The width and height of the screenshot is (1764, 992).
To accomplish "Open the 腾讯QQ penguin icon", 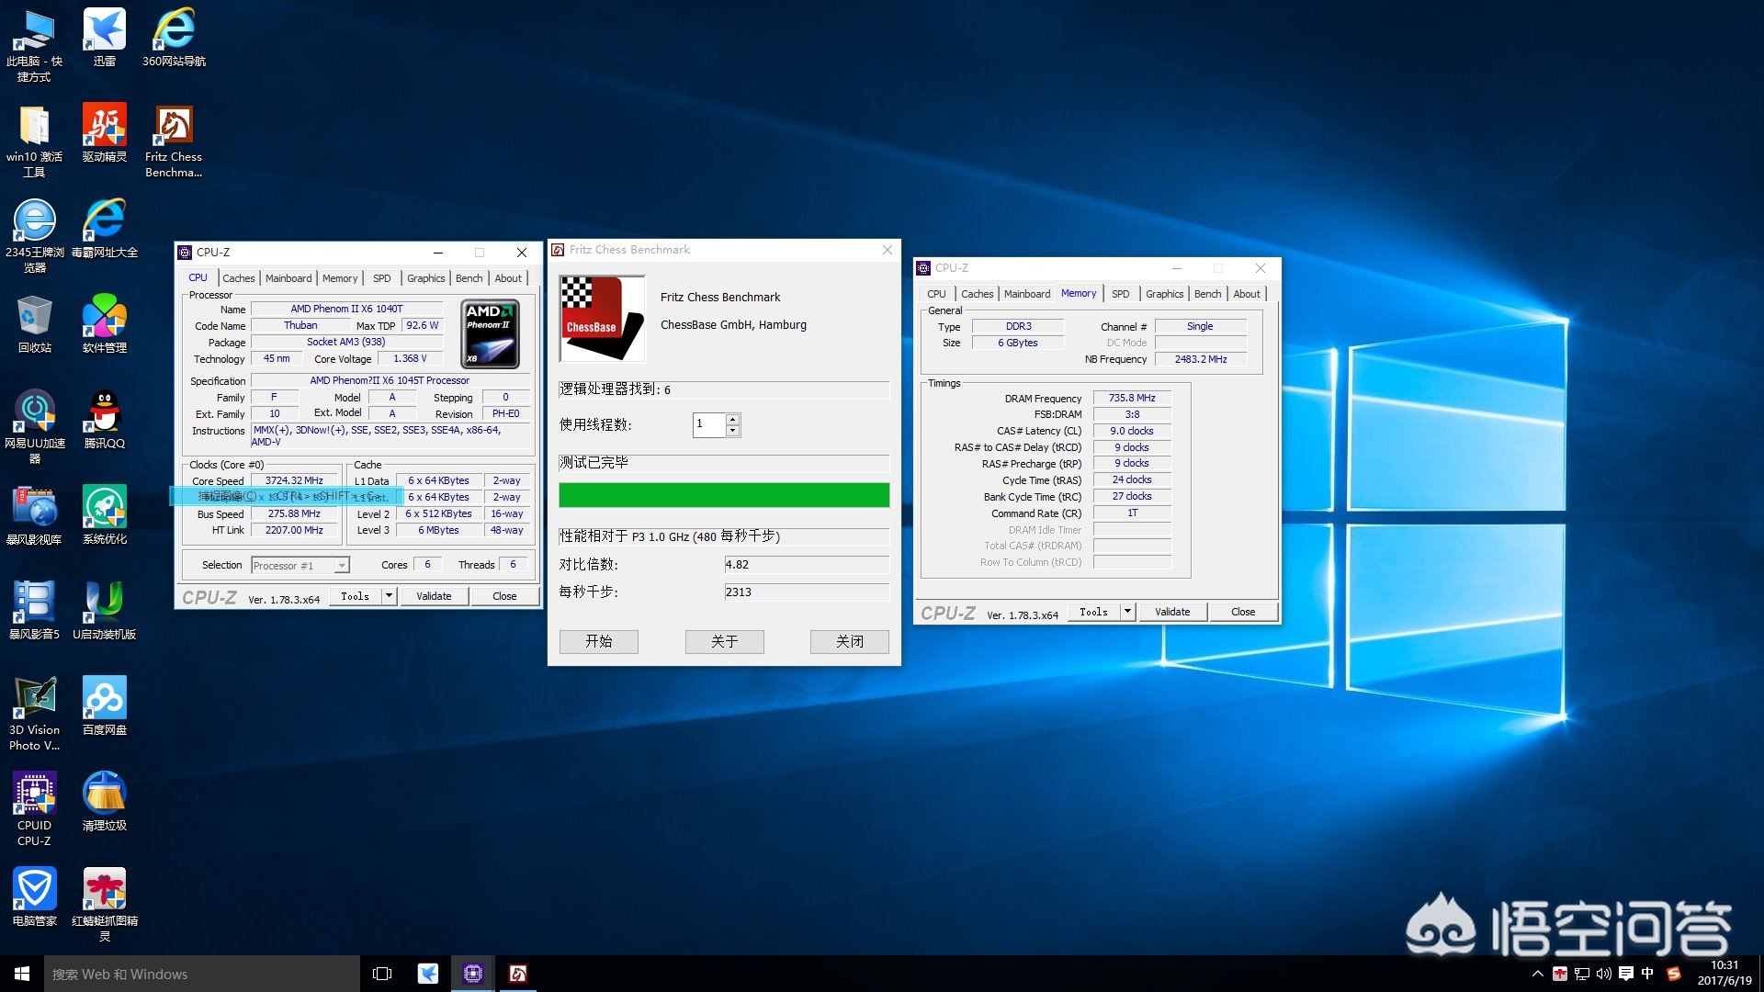I will (104, 419).
